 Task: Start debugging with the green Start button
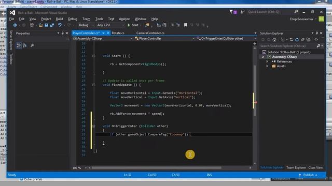click(133, 25)
